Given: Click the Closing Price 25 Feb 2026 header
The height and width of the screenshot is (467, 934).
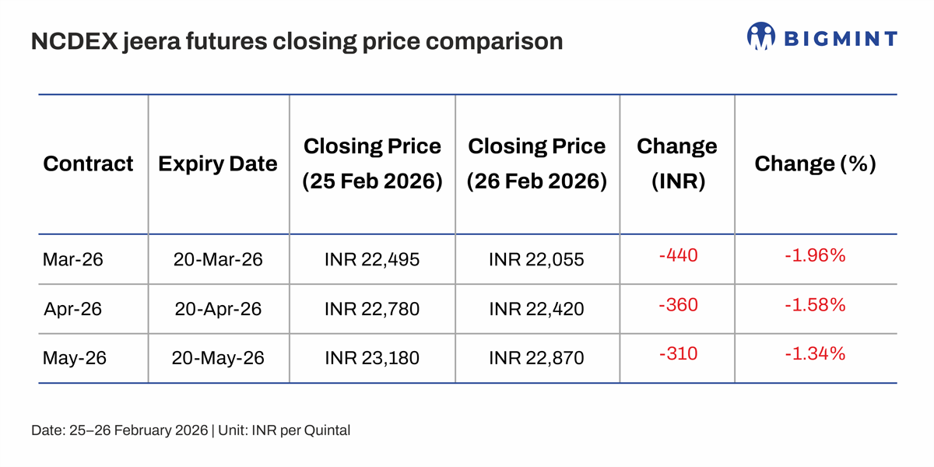Looking at the screenshot, I should pyautogui.click(x=372, y=163).
